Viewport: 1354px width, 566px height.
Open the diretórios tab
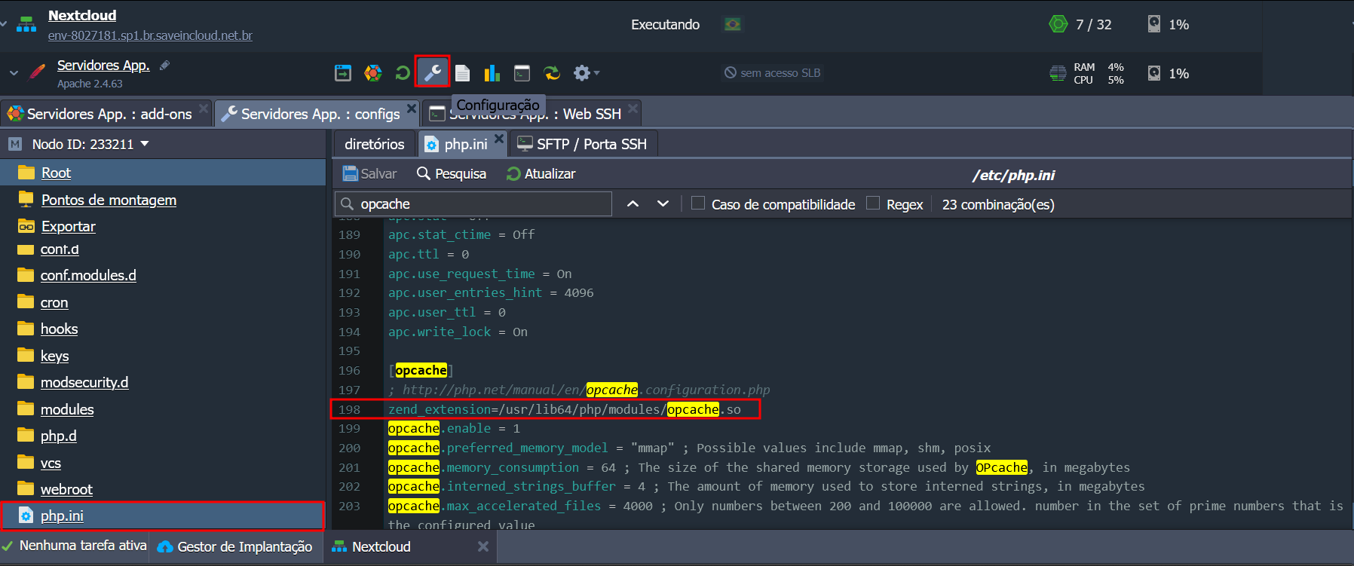click(375, 144)
